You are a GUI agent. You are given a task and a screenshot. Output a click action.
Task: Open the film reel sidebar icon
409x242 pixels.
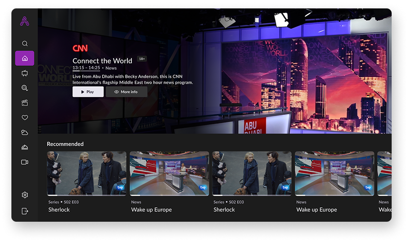pos(25,88)
